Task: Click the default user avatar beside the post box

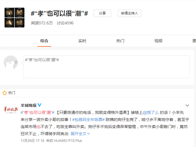Action: [11, 63]
